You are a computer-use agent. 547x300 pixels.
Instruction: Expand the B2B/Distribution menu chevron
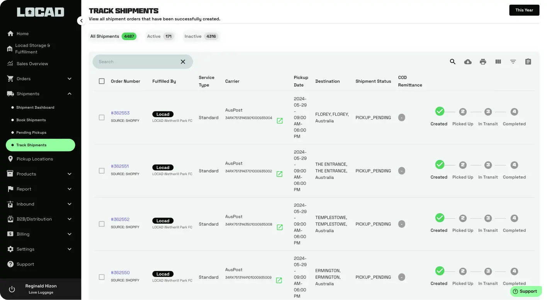[70, 219]
